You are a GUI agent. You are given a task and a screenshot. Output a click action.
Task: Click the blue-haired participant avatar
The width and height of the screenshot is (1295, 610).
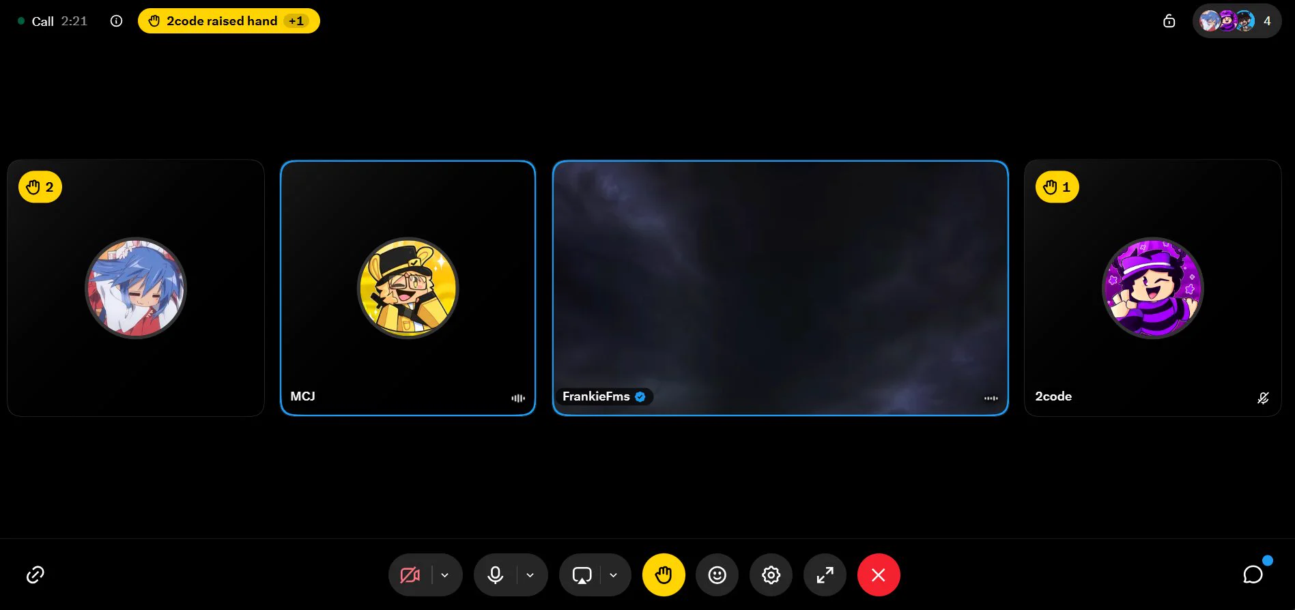tap(136, 288)
